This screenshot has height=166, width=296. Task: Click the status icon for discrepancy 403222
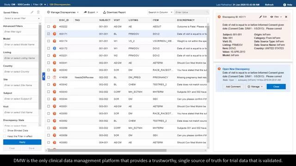(55, 27)
